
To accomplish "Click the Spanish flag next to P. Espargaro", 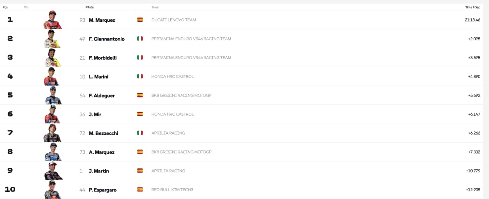I will (140, 189).
